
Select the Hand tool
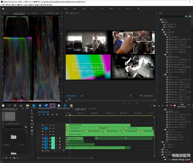tap(32, 131)
